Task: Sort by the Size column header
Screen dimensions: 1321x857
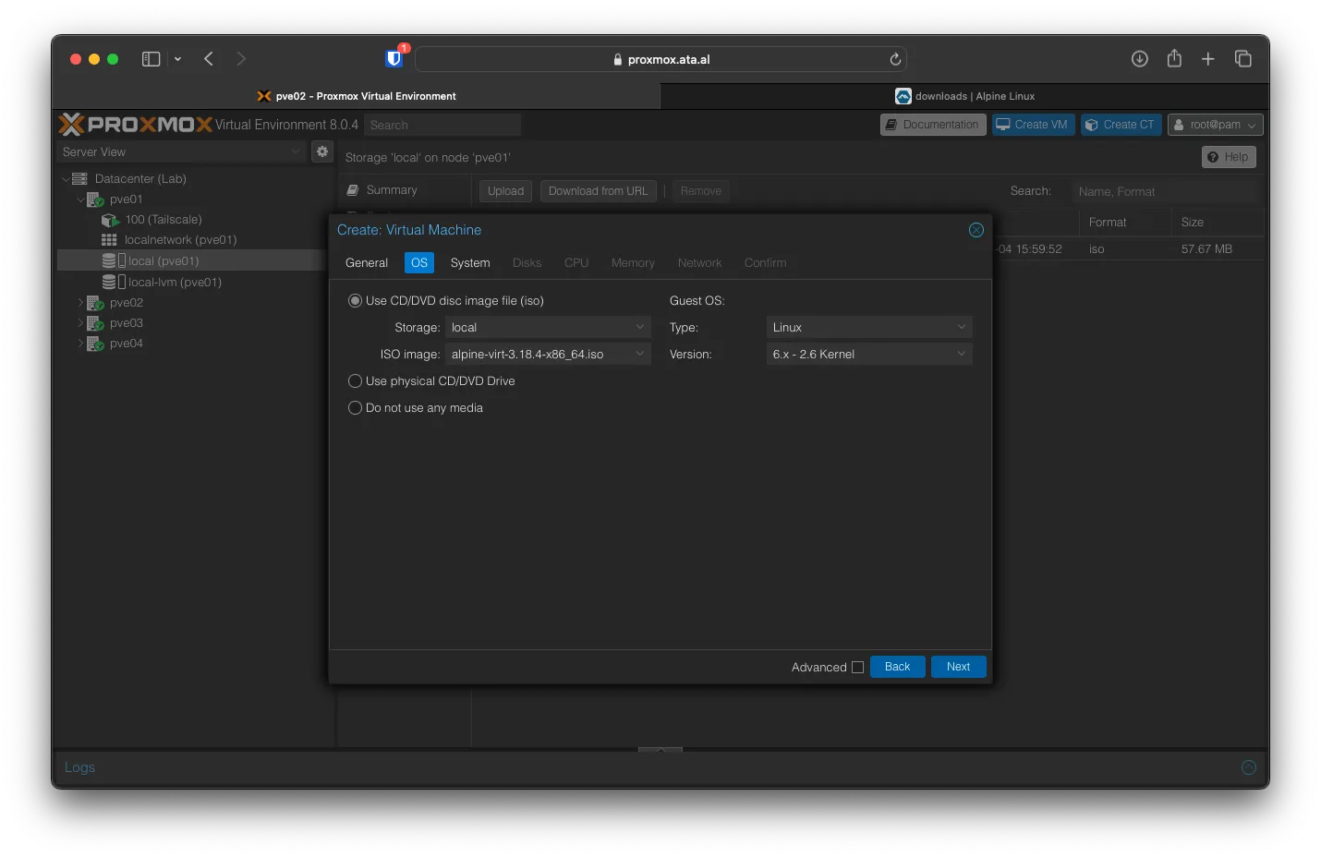Action: click(x=1218, y=223)
